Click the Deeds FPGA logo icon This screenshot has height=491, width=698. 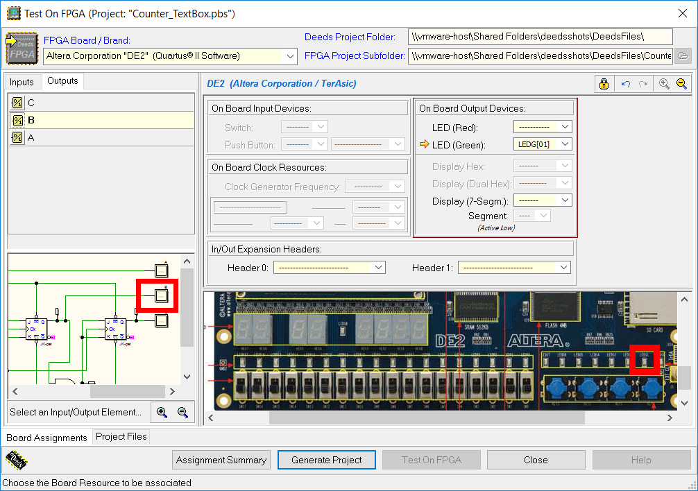point(22,48)
